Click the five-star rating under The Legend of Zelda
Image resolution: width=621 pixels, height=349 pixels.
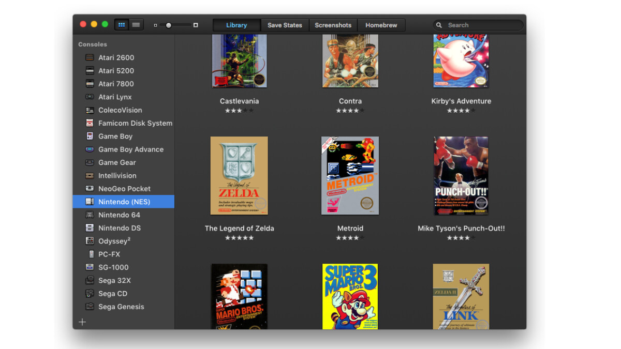click(239, 238)
